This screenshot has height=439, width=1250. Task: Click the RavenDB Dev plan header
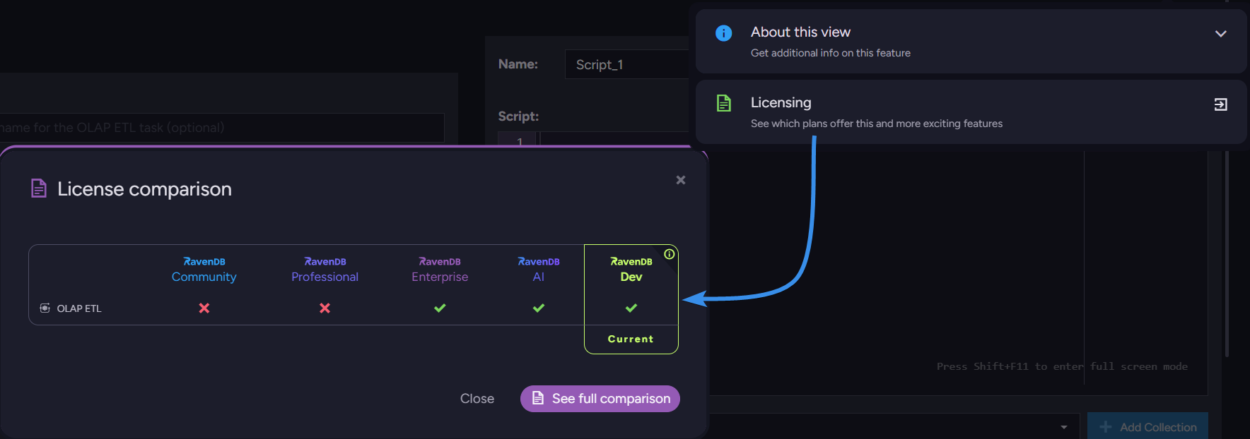[x=631, y=270]
